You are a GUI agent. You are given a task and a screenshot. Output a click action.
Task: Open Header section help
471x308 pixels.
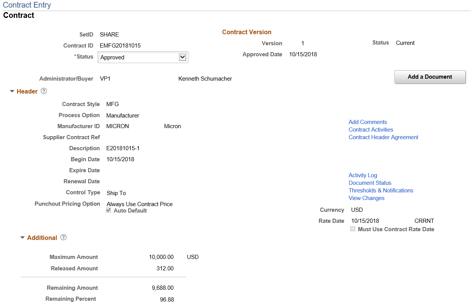44,91
